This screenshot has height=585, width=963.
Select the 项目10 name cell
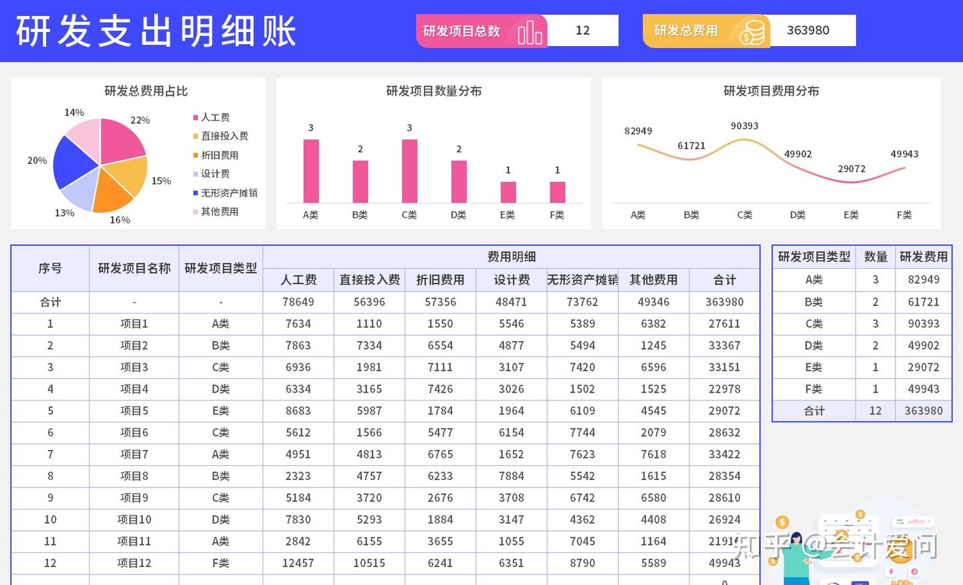click(x=134, y=519)
